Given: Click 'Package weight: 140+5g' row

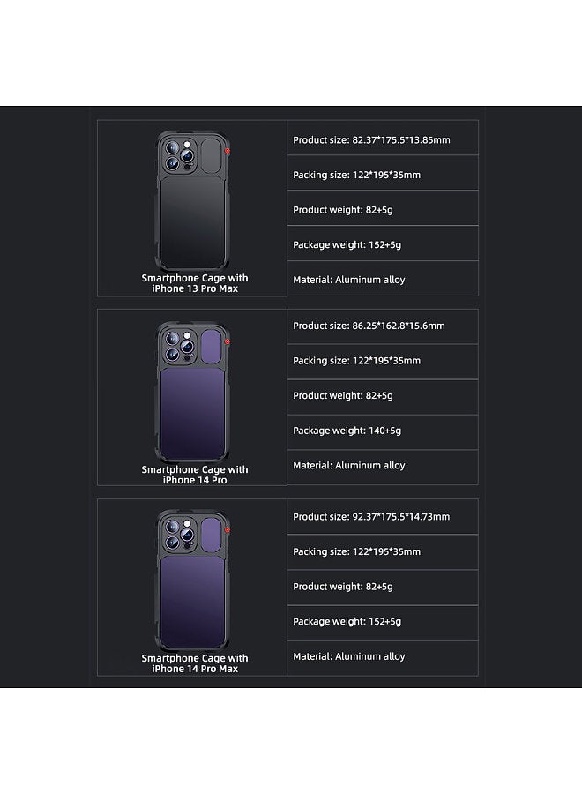Looking at the screenshot, I should (383, 432).
